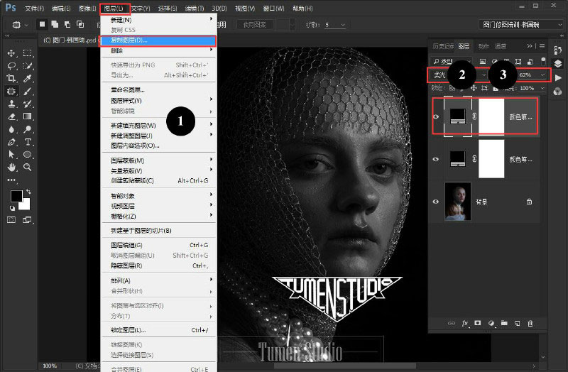This screenshot has width=568, height=372.
Task: Select the Zoom tool
Action: 28,167
